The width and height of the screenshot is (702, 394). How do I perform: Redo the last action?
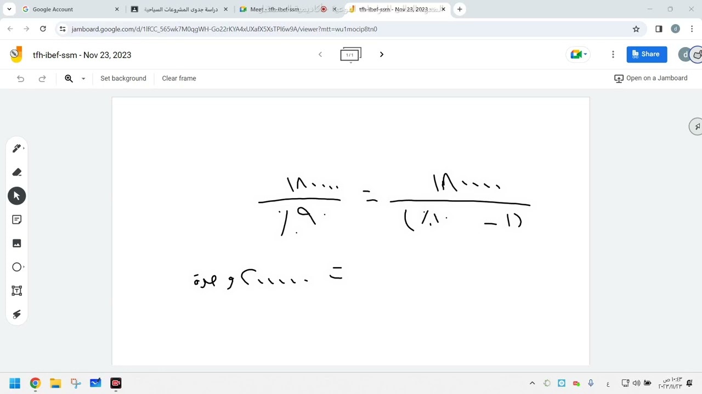point(42,78)
